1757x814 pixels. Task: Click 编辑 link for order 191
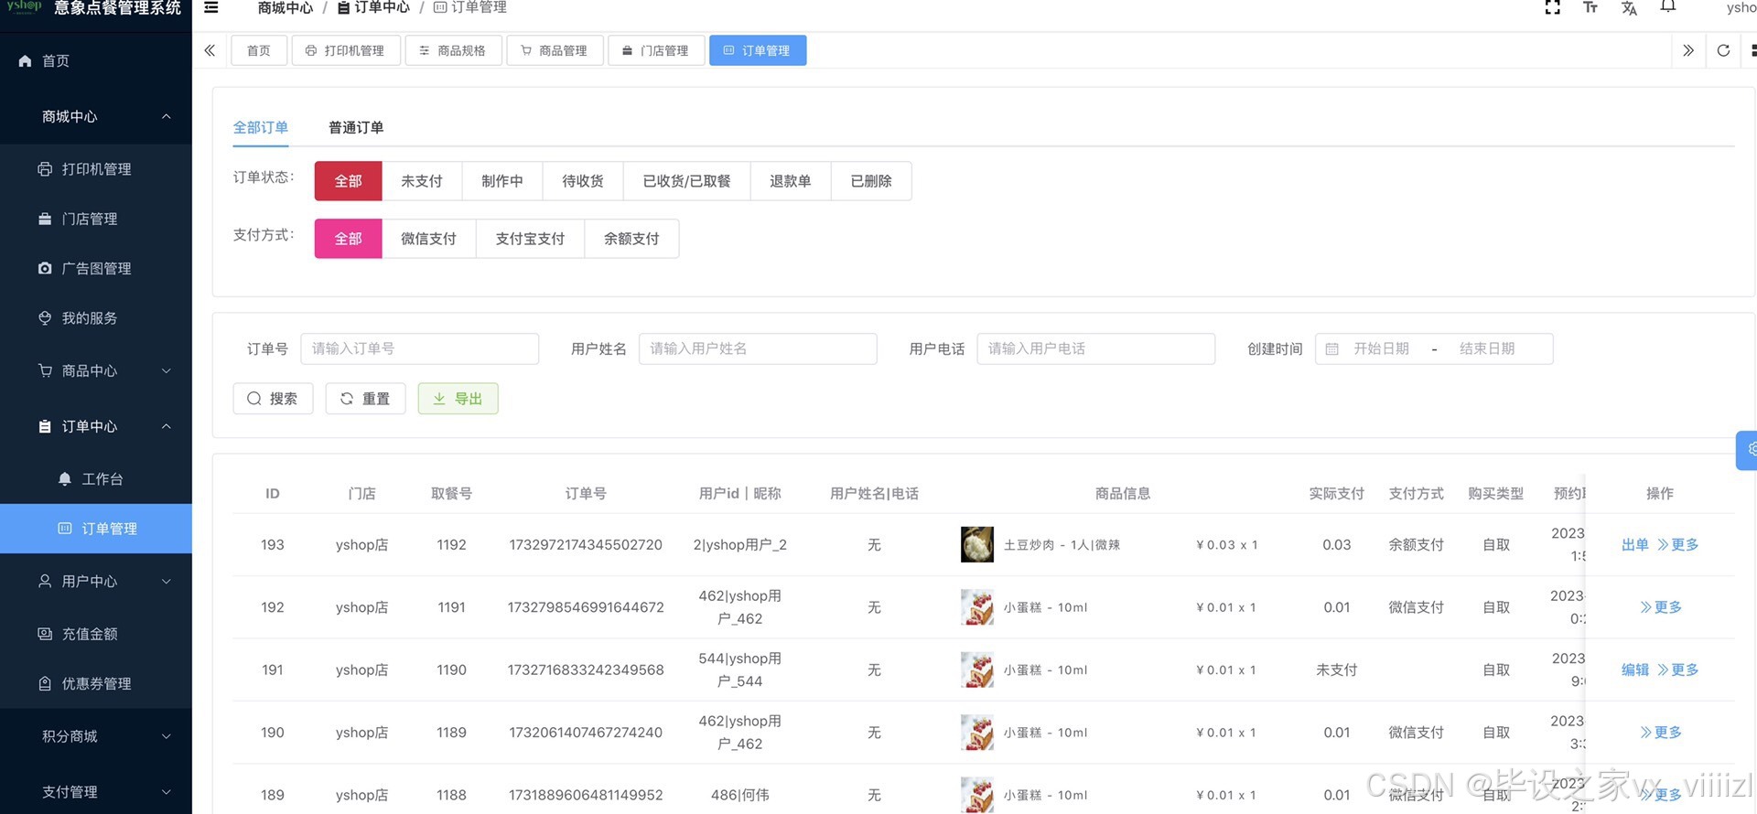click(1635, 669)
